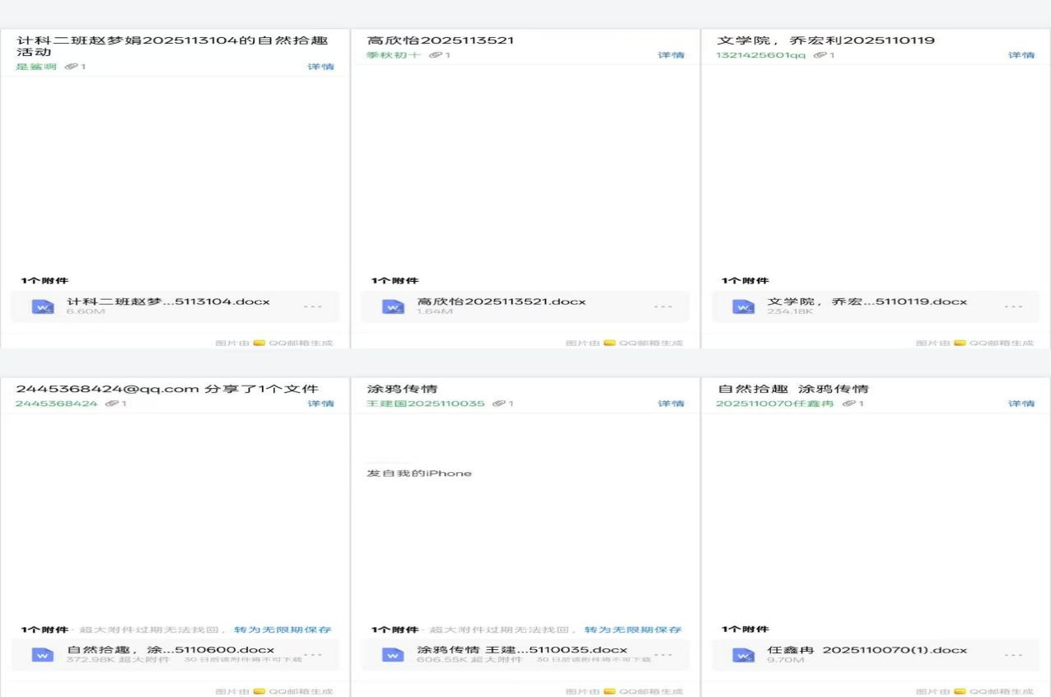Click sender name 是鲨啊
Viewport: 1051px width, 697px height.
click(36, 67)
